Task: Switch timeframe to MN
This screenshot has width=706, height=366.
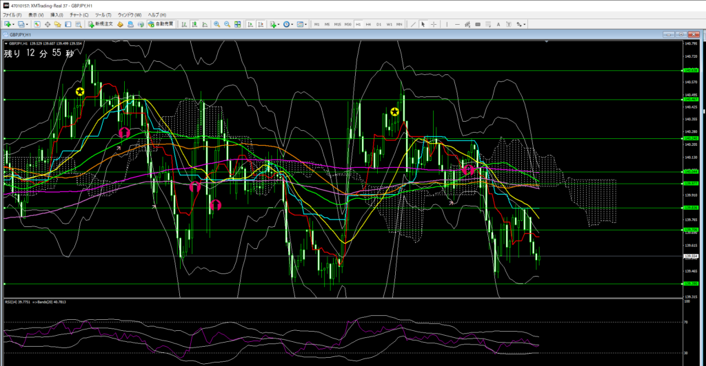Action: [399, 24]
